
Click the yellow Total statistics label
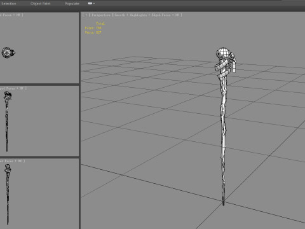[x=100, y=24]
